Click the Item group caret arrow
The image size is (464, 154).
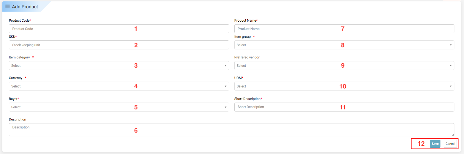click(451, 45)
